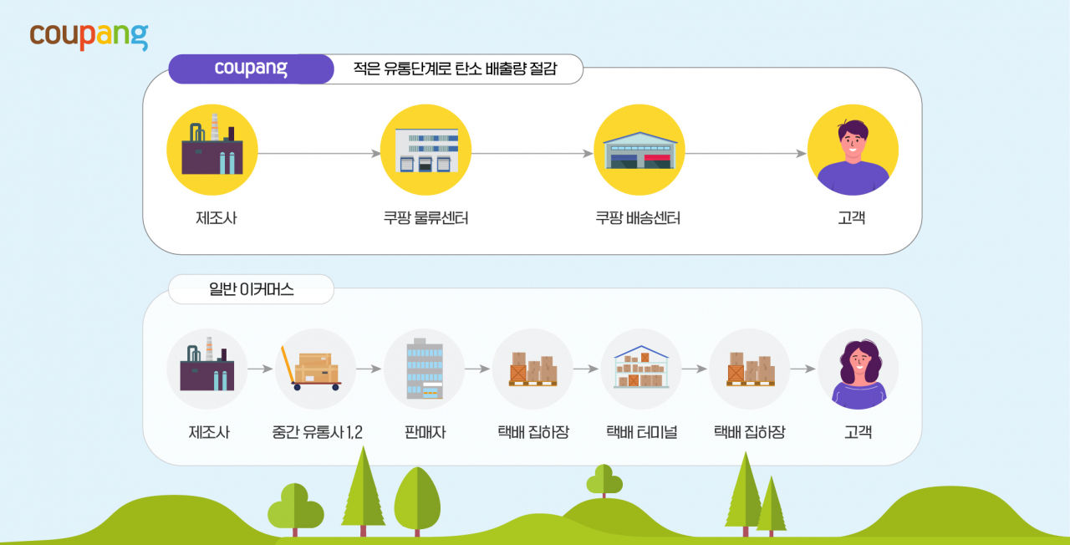Screen dimensions: 1070x545
Task: Open the 쿠팡 물류센터 warehouse icon
Action: (x=425, y=150)
